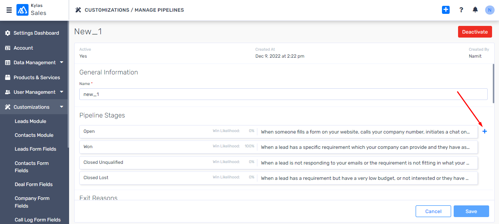499x224 pixels.
Task: Click the pipeline Name input field
Action: point(283,94)
